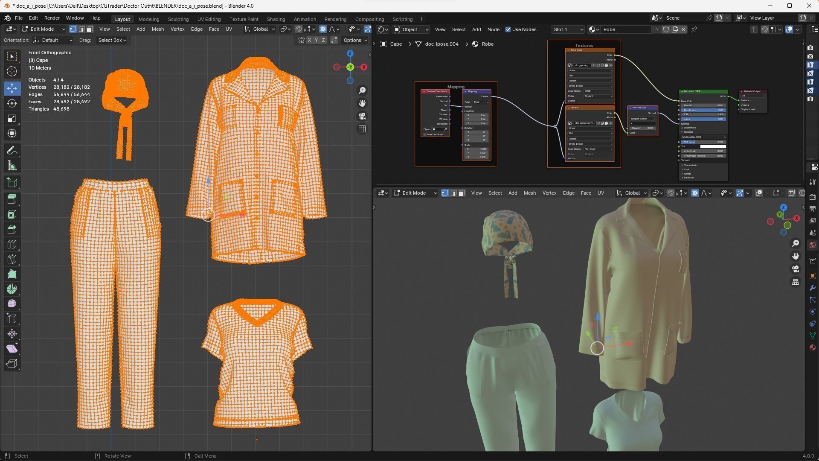Select the Add Cube tool

click(x=12, y=183)
